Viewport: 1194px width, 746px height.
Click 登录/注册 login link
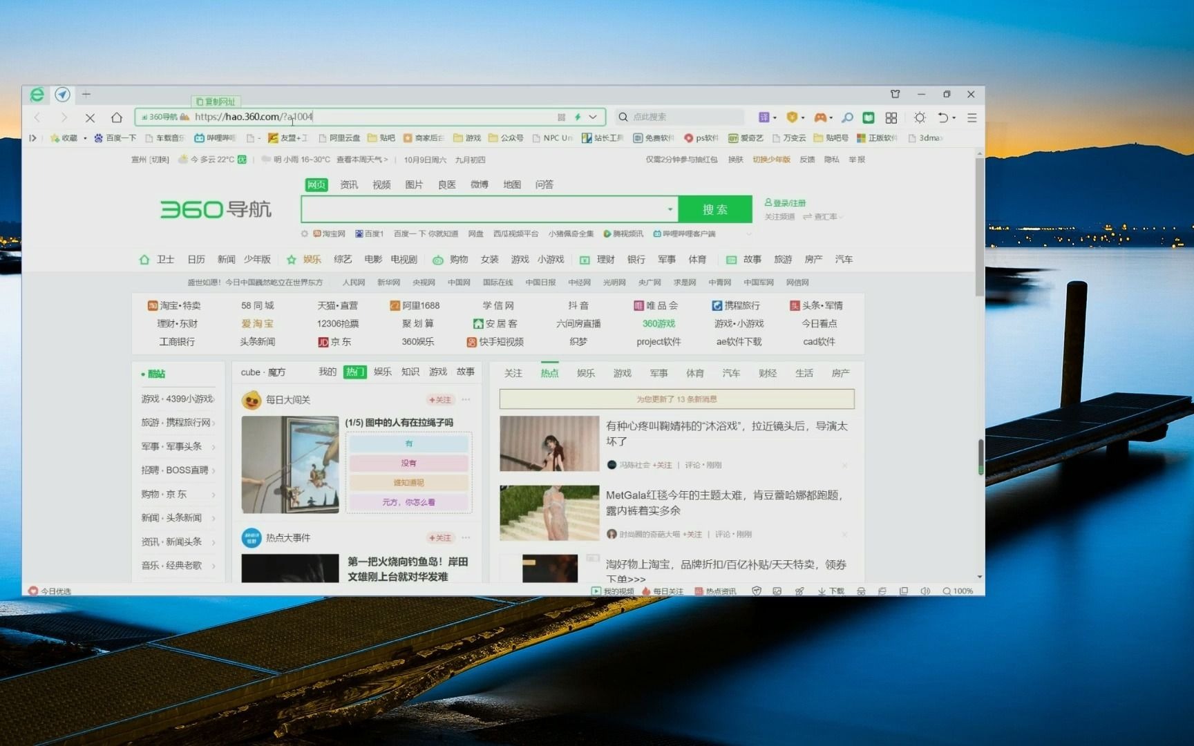pyautogui.click(x=786, y=203)
